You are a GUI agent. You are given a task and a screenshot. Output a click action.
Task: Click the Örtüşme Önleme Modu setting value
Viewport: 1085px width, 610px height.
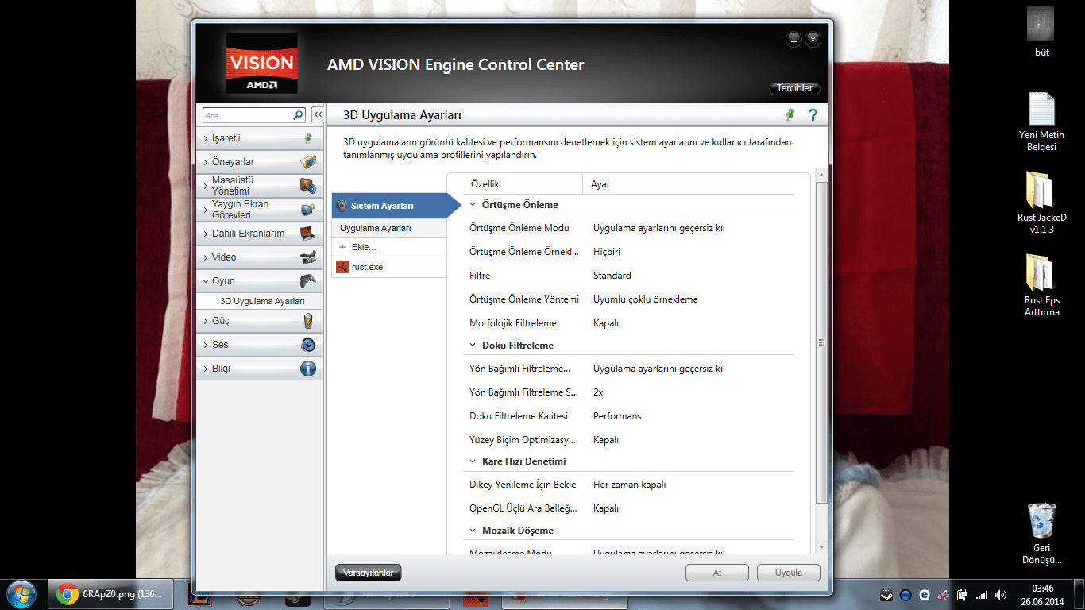point(659,228)
